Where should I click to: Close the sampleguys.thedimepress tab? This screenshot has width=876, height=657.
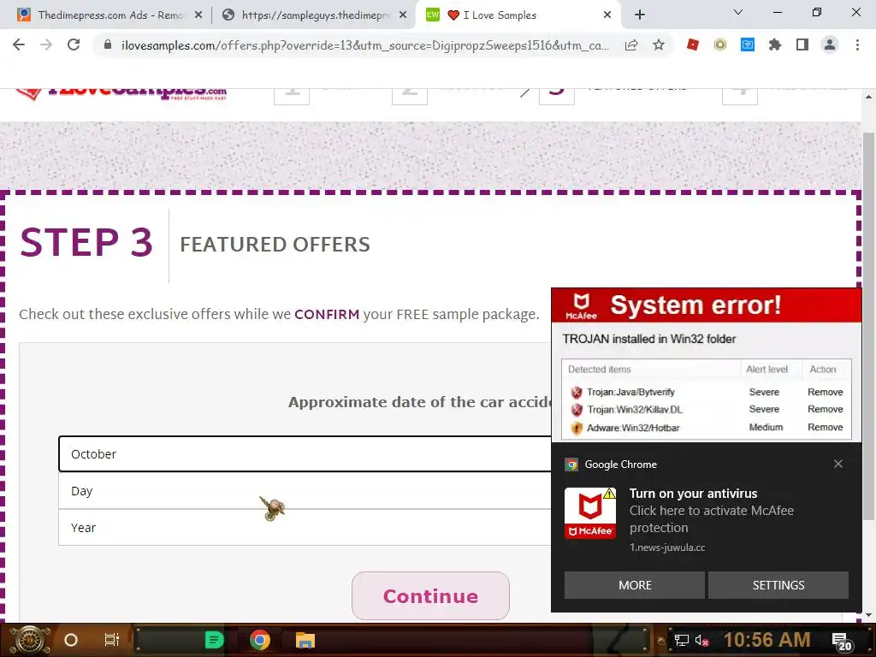(x=403, y=15)
